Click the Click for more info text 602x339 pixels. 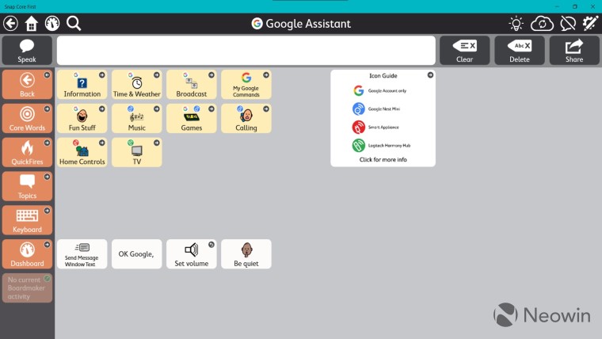coord(383,160)
